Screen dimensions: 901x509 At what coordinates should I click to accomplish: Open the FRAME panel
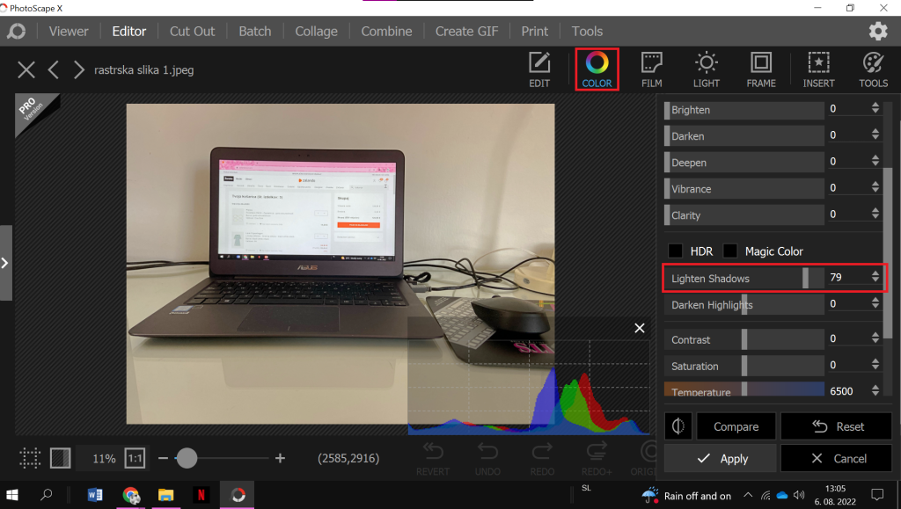click(x=761, y=69)
